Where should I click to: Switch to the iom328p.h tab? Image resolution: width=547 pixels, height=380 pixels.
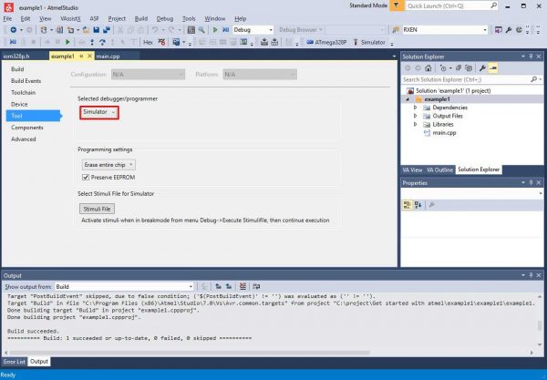click(x=16, y=56)
